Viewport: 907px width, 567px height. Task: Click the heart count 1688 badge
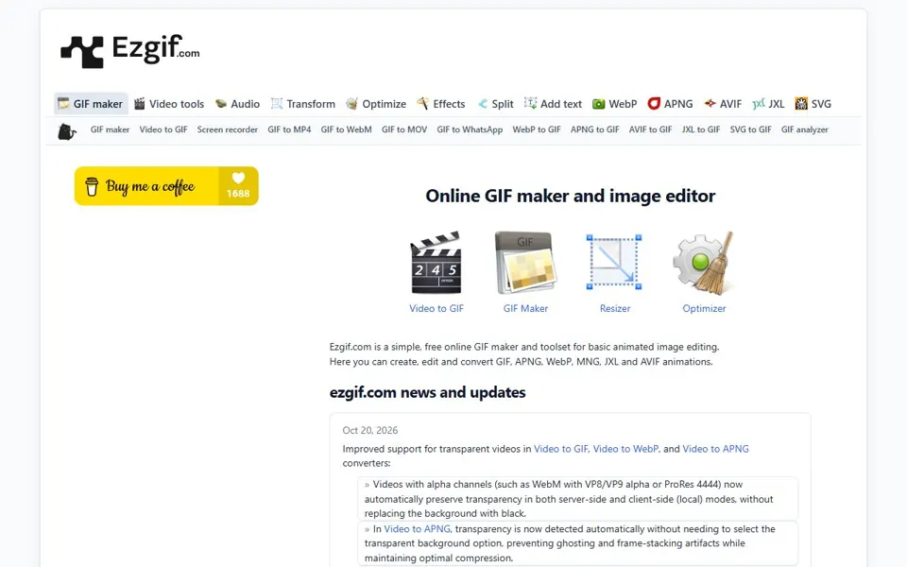(238, 186)
